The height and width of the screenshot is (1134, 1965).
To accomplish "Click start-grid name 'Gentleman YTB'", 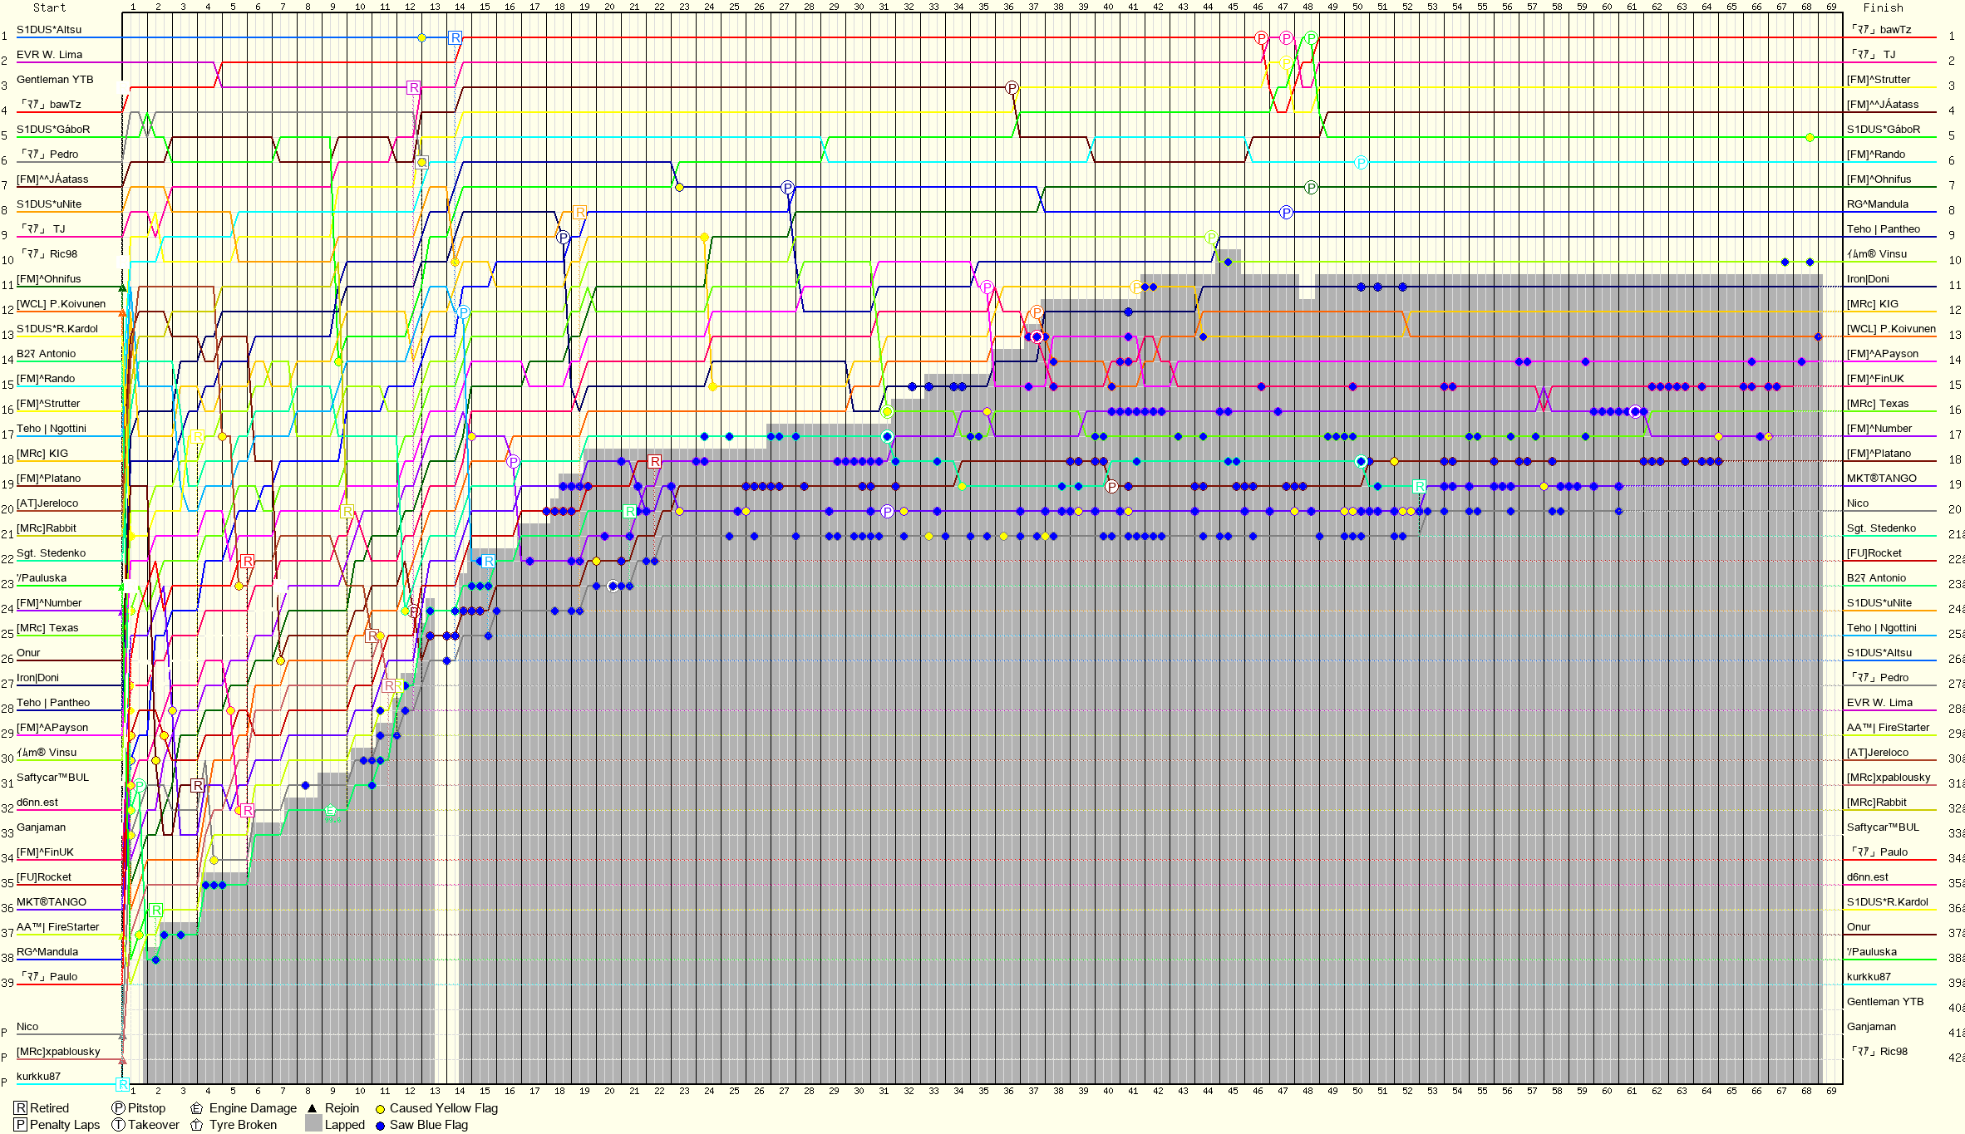I will (x=55, y=79).
